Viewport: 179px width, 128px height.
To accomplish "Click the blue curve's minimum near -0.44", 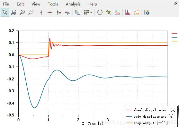I will coord(34,108).
